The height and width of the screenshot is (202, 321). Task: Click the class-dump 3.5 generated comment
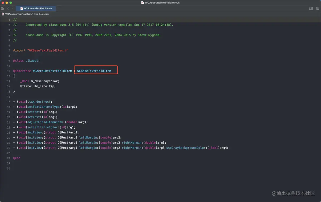coord(100,25)
